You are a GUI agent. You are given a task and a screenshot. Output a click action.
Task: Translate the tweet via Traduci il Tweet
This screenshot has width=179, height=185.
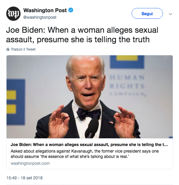coord(23,49)
